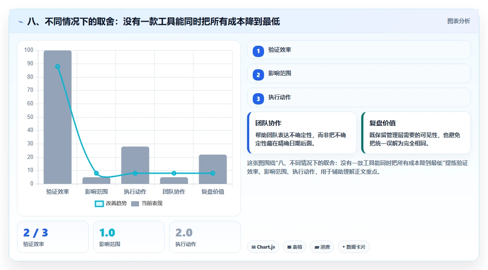Click the 复盘价值 bar in chart
Viewport: 488px width, 270px height.
(213, 169)
